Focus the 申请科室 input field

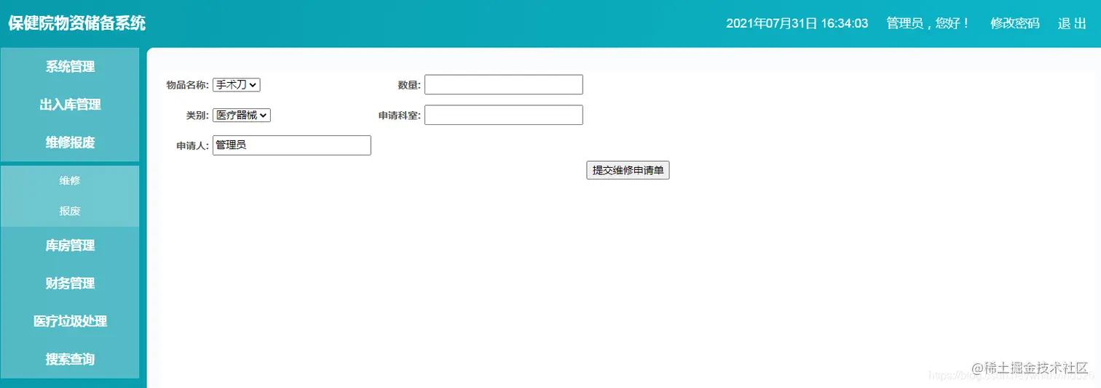(504, 115)
